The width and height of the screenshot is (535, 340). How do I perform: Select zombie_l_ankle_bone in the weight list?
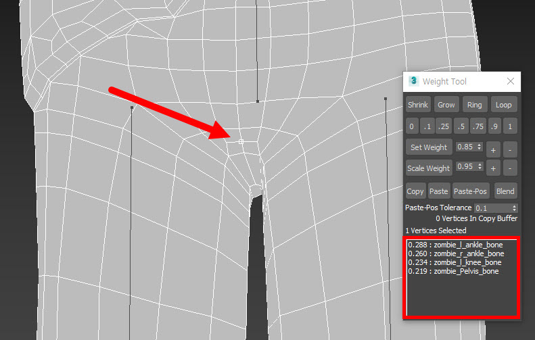(x=455, y=245)
